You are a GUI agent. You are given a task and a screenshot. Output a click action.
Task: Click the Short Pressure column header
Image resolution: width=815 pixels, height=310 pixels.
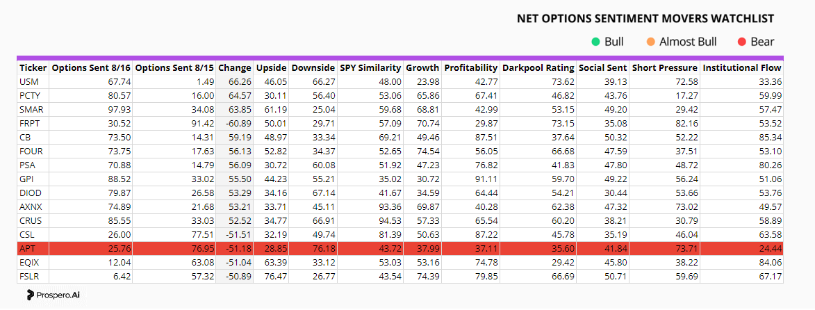(x=666, y=68)
